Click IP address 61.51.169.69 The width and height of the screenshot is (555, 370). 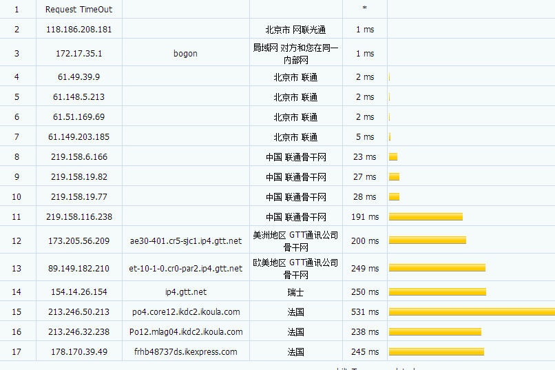pyautogui.click(x=78, y=117)
